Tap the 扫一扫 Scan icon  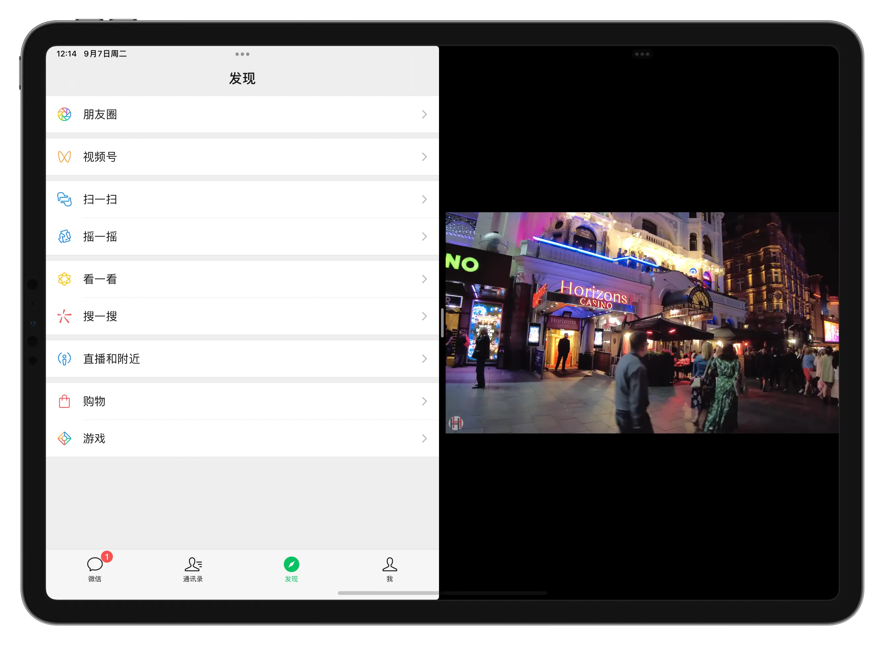[64, 199]
